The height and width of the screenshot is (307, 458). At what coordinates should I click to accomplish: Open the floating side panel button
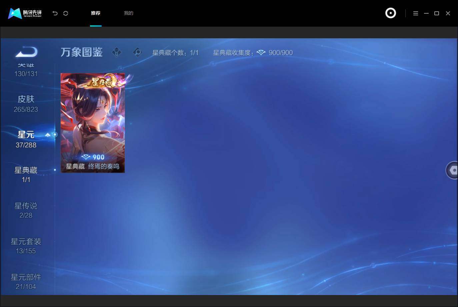pyautogui.click(x=452, y=170)
